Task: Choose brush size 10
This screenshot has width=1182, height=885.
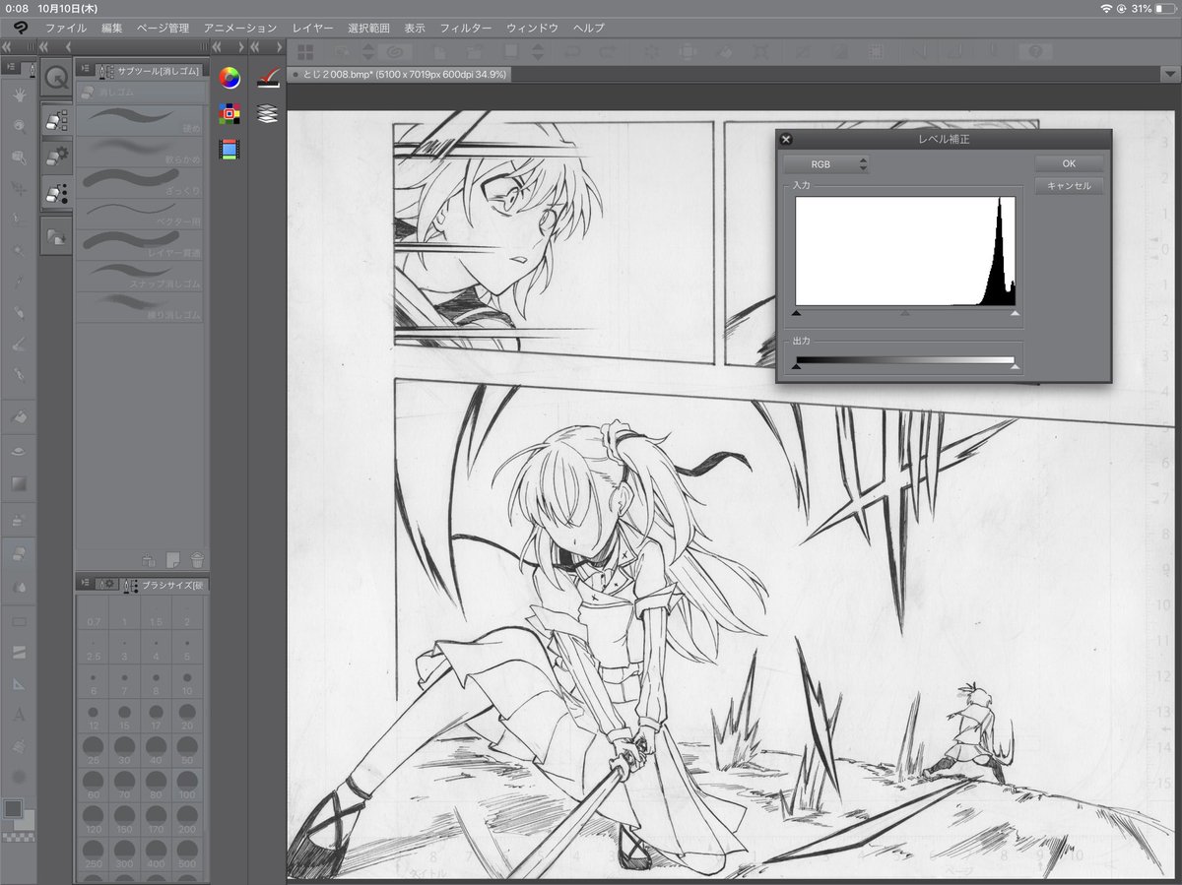Action: tap(185, 681)
